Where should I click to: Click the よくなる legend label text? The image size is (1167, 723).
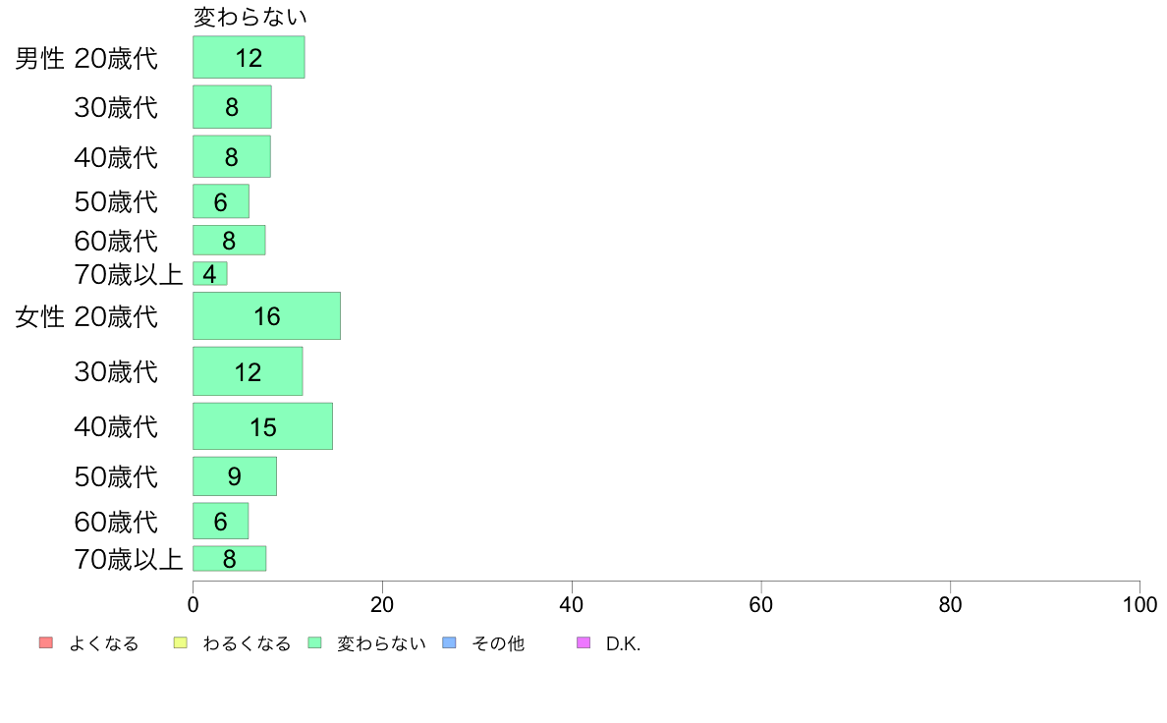[103, 643]
